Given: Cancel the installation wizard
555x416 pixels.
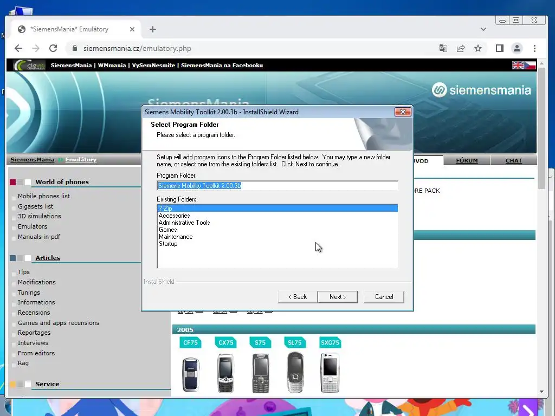Looking at the screenshot, I should point(384,297).
